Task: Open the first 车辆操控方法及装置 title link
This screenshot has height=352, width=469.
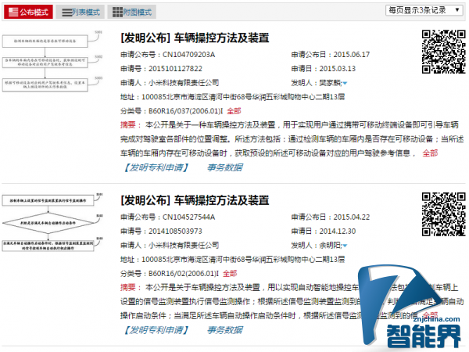Action: 195,38
